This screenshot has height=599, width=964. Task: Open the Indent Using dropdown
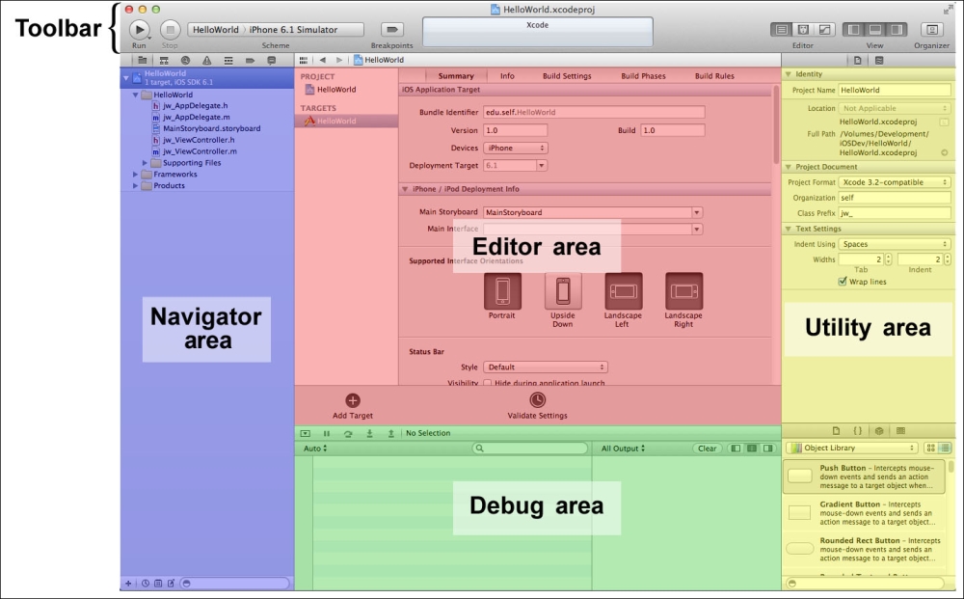tap(896, 244)
